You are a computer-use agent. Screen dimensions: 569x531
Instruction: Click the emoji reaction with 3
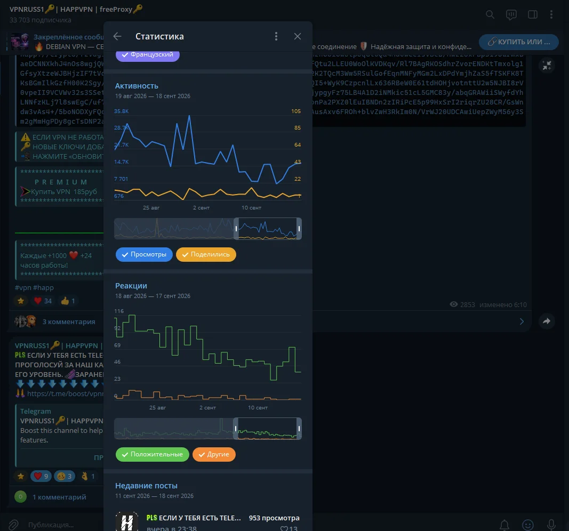pyautogui.click(x=65, y=476)
